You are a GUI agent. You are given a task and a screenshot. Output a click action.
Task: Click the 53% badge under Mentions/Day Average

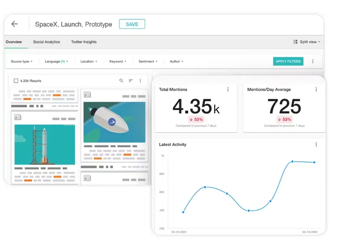[285, 119]
